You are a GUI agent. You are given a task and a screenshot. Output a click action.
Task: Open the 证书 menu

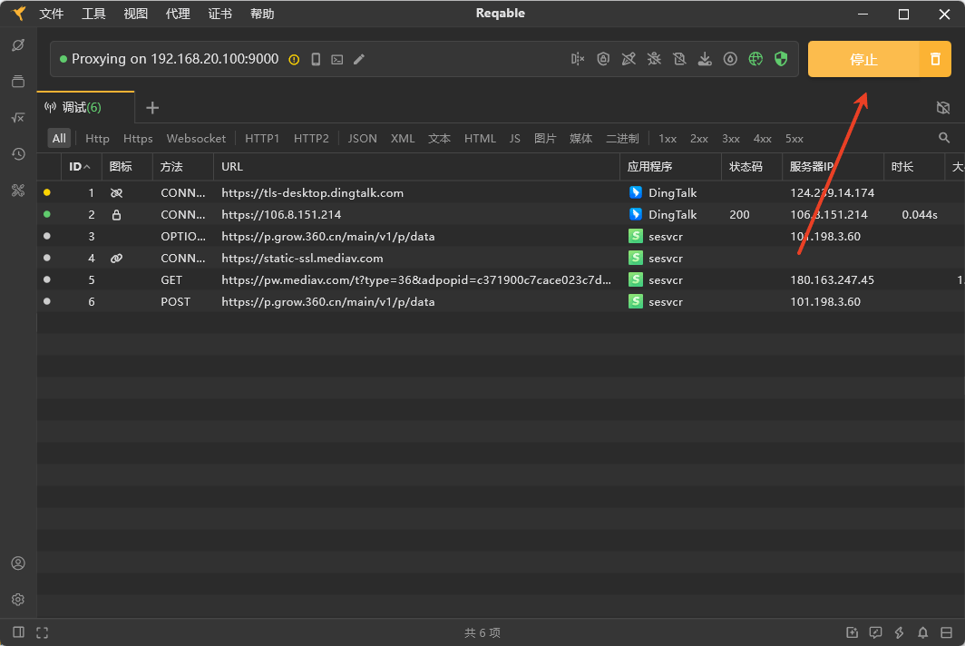(219, 14)
